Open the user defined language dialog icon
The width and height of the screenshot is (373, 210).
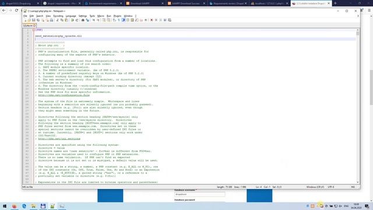128,20
